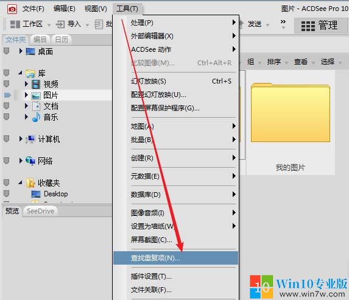Click the Computer icon in tree
Image resolution: width=349 pixels, height=300 pixels.
coord(30,139)
